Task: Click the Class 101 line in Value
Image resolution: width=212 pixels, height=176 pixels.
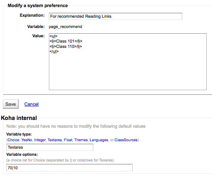Action: (x=66, y=41)
